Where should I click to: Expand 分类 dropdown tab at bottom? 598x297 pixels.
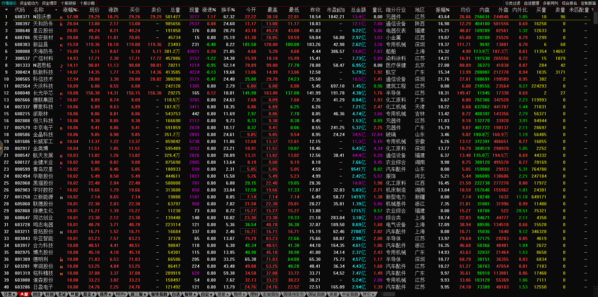(9, 294)
